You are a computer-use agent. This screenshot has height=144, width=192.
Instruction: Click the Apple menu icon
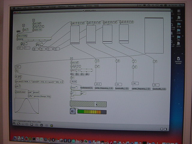(14, 9)
